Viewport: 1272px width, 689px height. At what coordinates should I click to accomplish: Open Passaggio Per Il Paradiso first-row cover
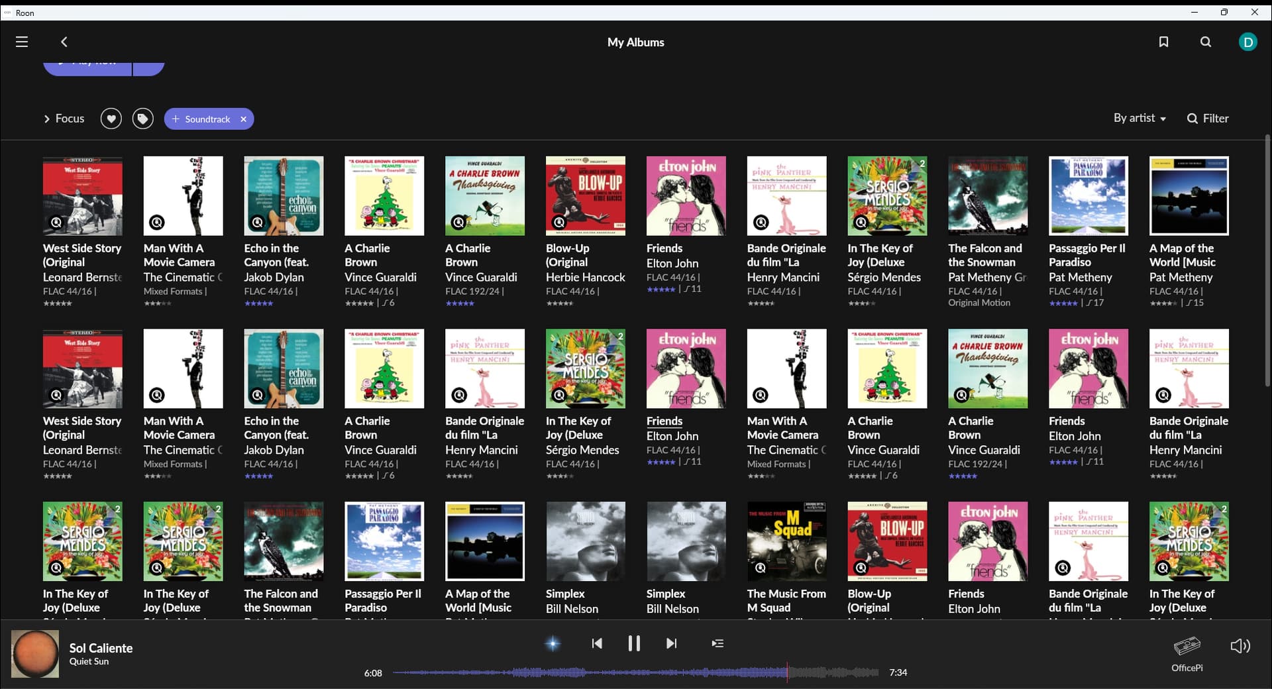(x=1088, y=196)
